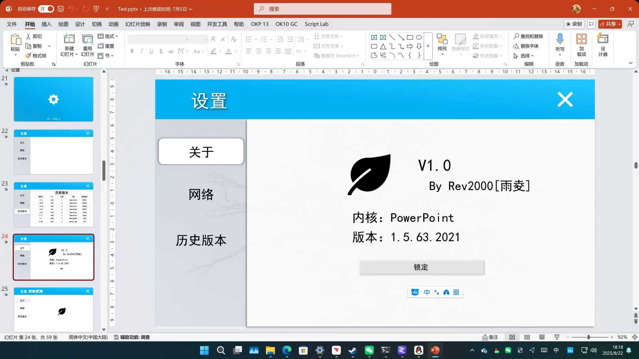Open the Animations tab
The image size is (639, 359).
tap(113, 24)
